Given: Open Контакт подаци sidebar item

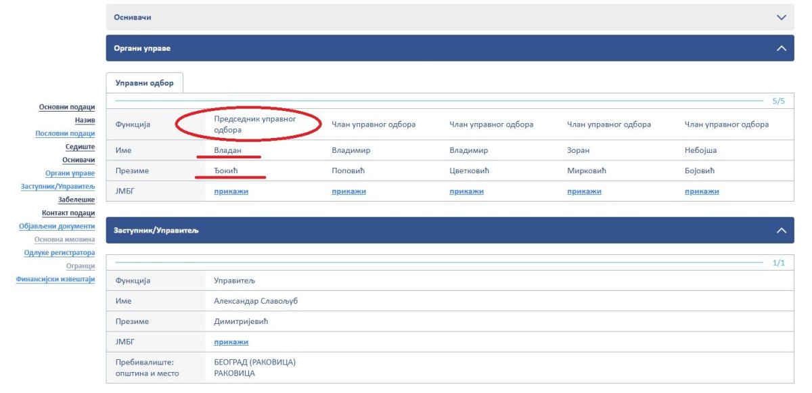Looking at the screenshot, I should (68, 213).
